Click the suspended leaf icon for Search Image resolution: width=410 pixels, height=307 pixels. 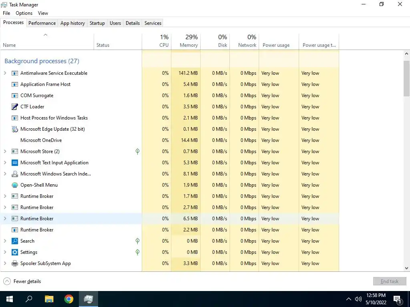(138, 241)
